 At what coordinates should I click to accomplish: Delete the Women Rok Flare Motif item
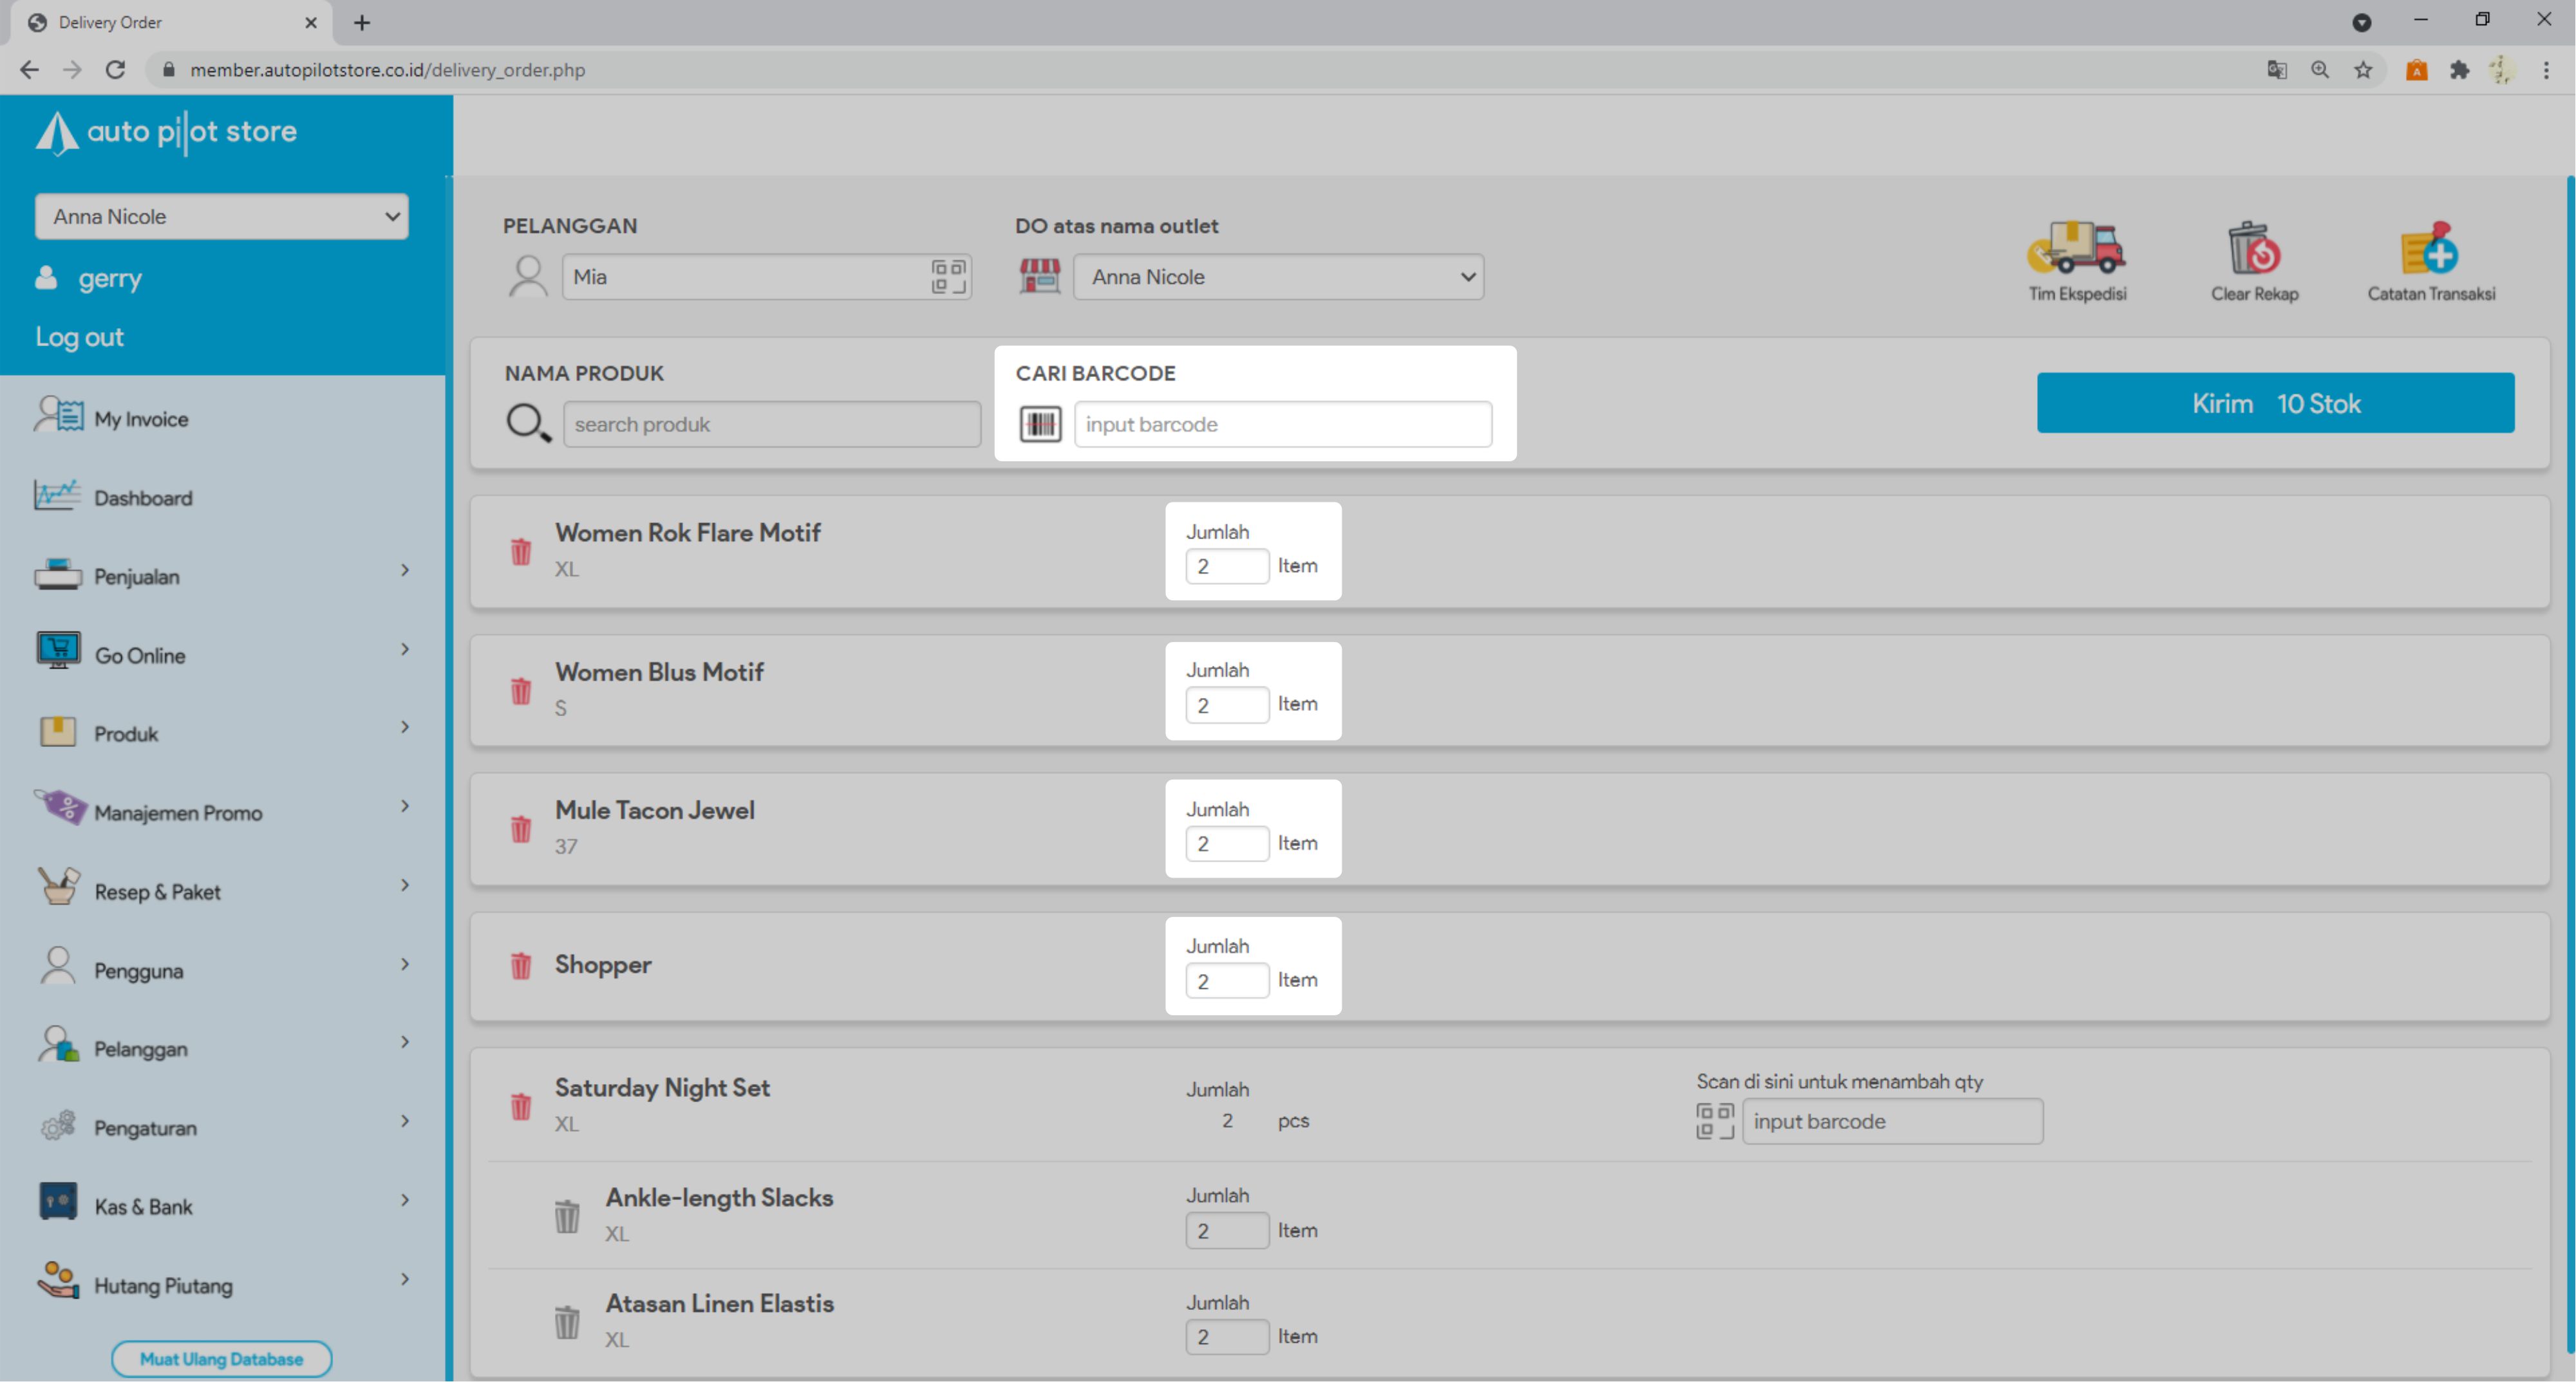click(521, 551)
